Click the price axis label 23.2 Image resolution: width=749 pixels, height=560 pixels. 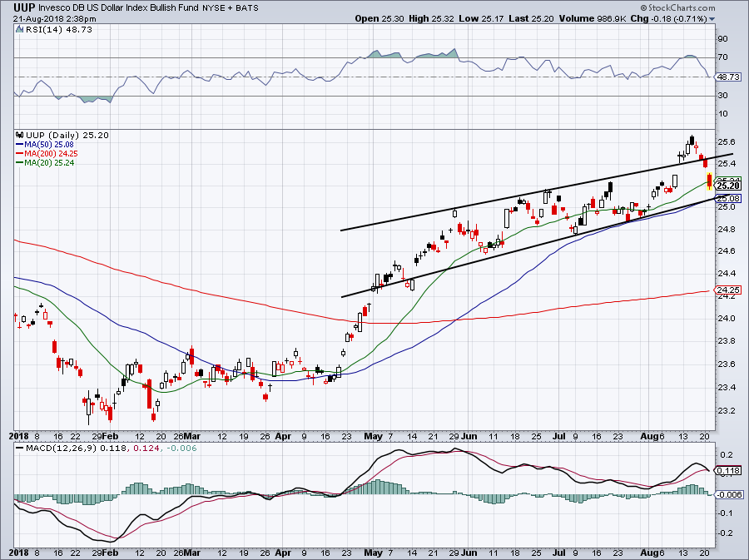[726, 410]
